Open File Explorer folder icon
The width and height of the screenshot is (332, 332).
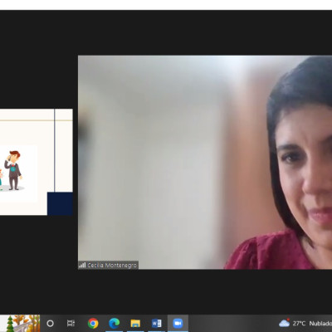135,323
